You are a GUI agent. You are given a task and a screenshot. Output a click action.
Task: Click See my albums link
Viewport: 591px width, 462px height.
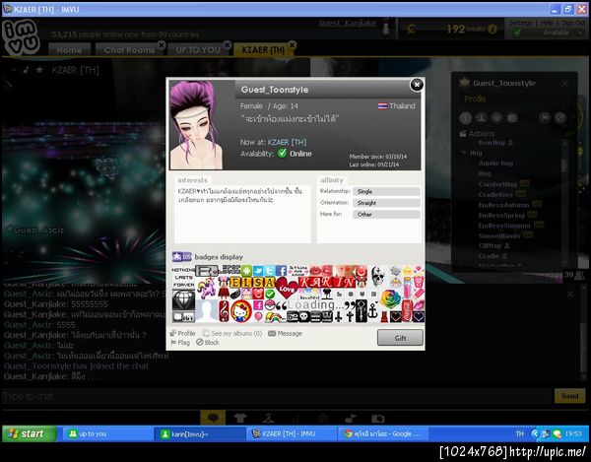pyautogui.click(x=232, y=333)
